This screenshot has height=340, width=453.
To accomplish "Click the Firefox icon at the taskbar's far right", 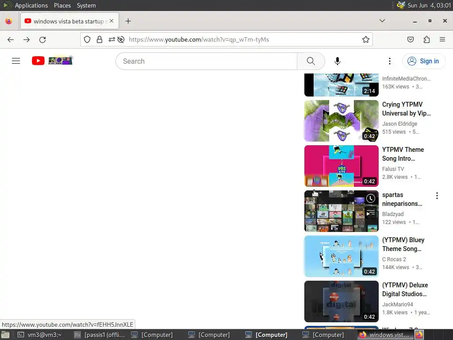I will tap(419, 335).
